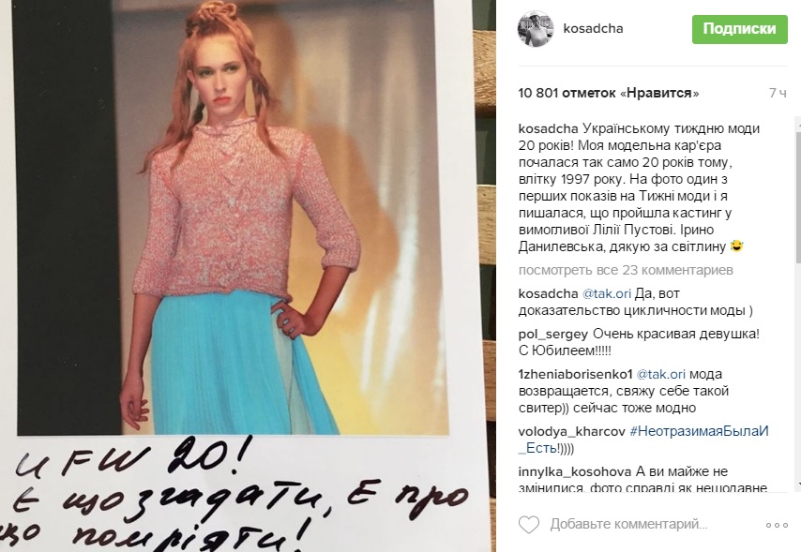Open the three-dot more options menu

coord(777,525)
